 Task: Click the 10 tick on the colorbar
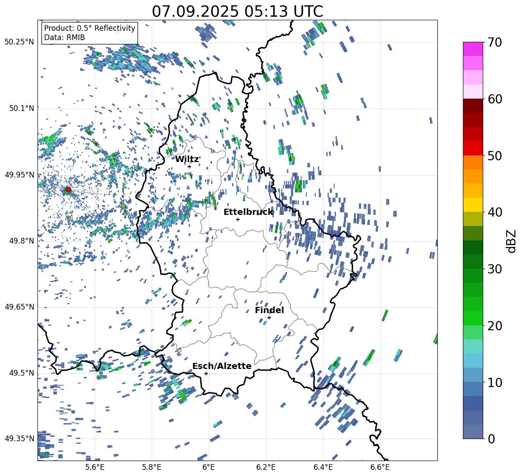click(x=495, y=382)
